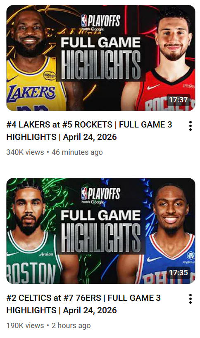Click Full Game Highlights text on Lakers-Rockets thumbnail
The image size is (200, 338).
click(100, 58)
